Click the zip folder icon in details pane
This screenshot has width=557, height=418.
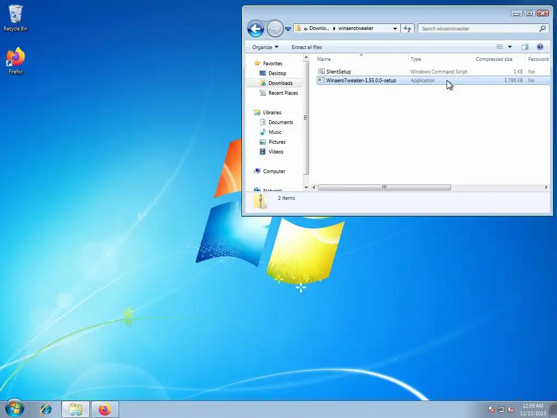click(260, 201)
